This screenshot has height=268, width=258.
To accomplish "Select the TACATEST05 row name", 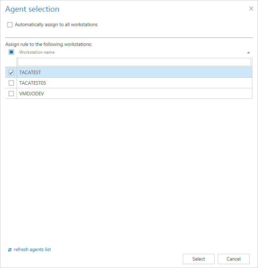I will tap(33, 83).
